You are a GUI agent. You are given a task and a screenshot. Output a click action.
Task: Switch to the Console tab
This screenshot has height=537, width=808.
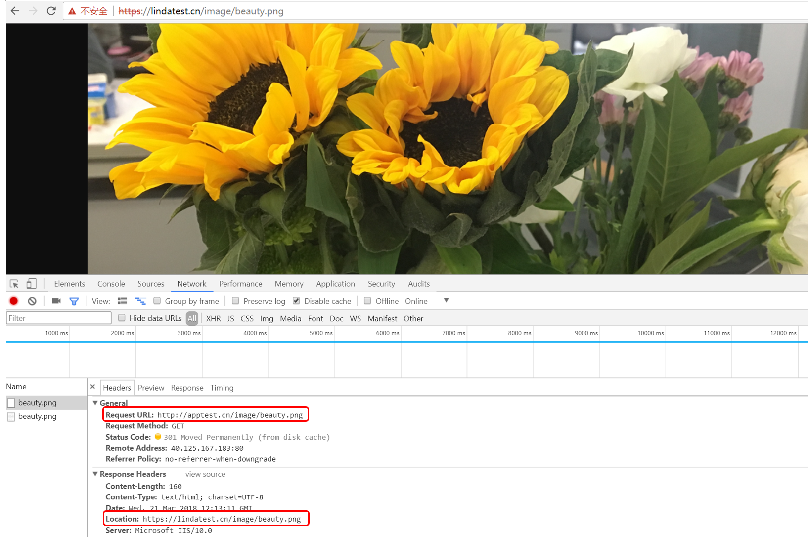[x=111, y=284]
